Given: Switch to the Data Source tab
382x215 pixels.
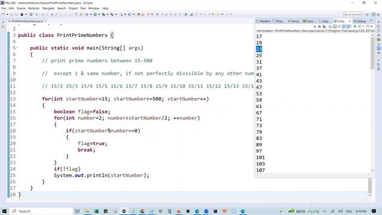Looking at the screenshot, I should [309, 21].
